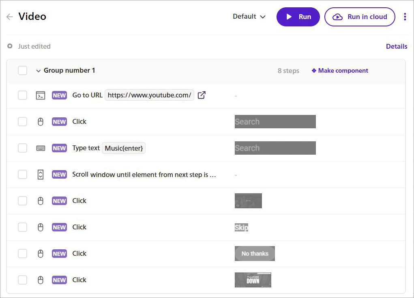The height and width of the screenshot is (298, 414).
Task: Check the Group number 1 checkbox
Action: click(22, 70)
